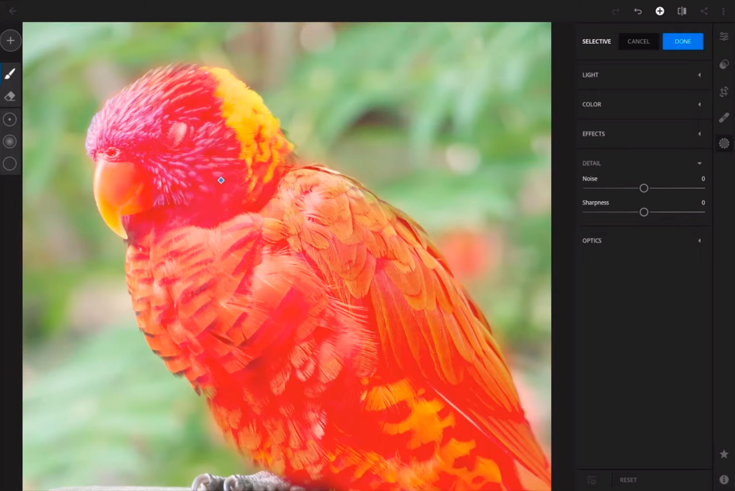Click the Undo arrow in top bar
The image size is (735, 491).
(638, 11)
